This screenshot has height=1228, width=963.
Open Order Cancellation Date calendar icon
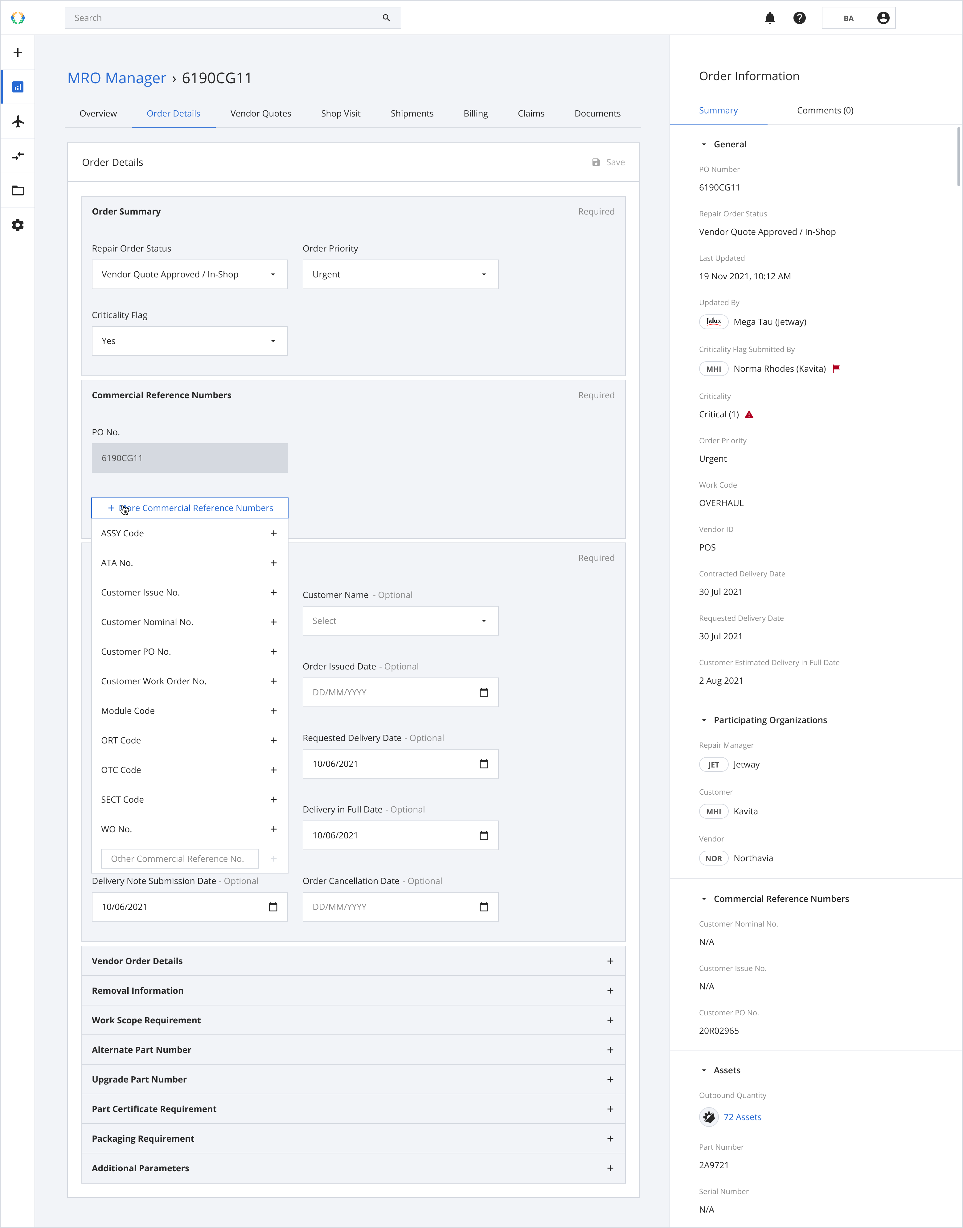pyautogui.click(x=484, y=907)
